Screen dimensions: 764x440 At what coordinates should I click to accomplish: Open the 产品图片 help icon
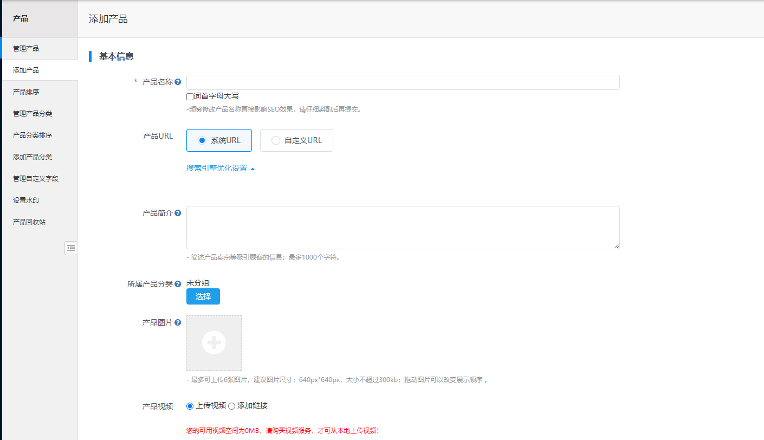(179, 322)
